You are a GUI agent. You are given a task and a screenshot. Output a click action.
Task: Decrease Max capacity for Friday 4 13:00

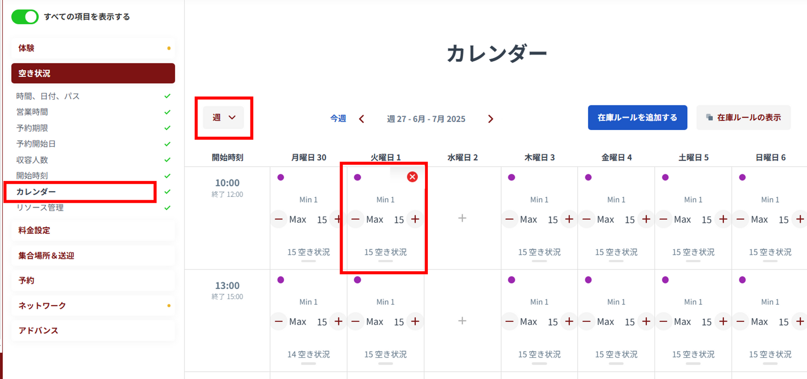point(587,321)
